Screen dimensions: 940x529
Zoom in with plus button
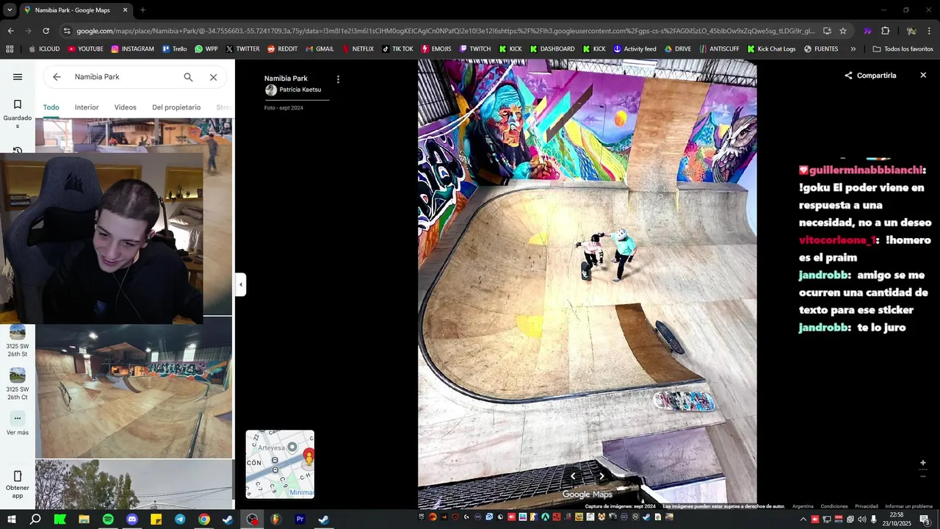[923, 463]
